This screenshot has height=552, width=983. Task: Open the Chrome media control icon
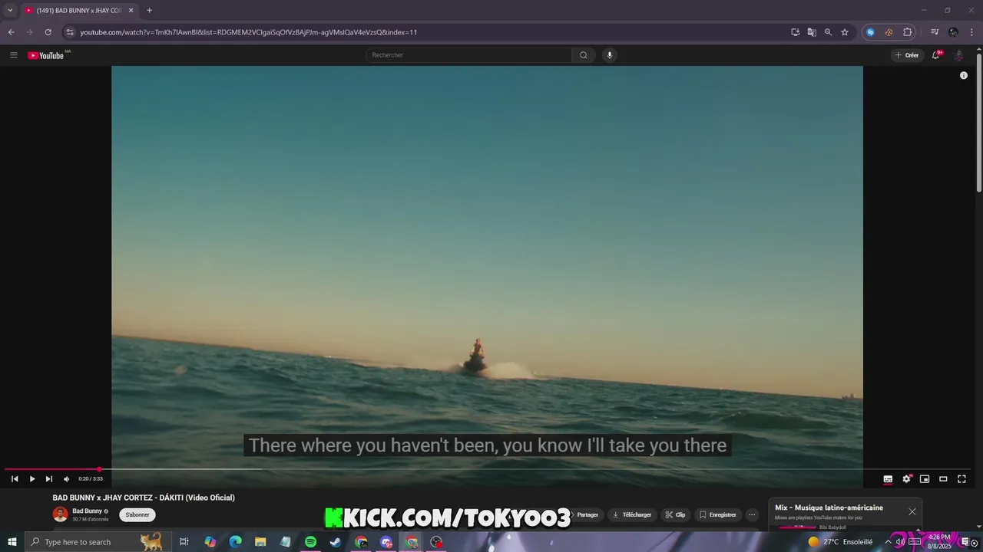(935, 32)
